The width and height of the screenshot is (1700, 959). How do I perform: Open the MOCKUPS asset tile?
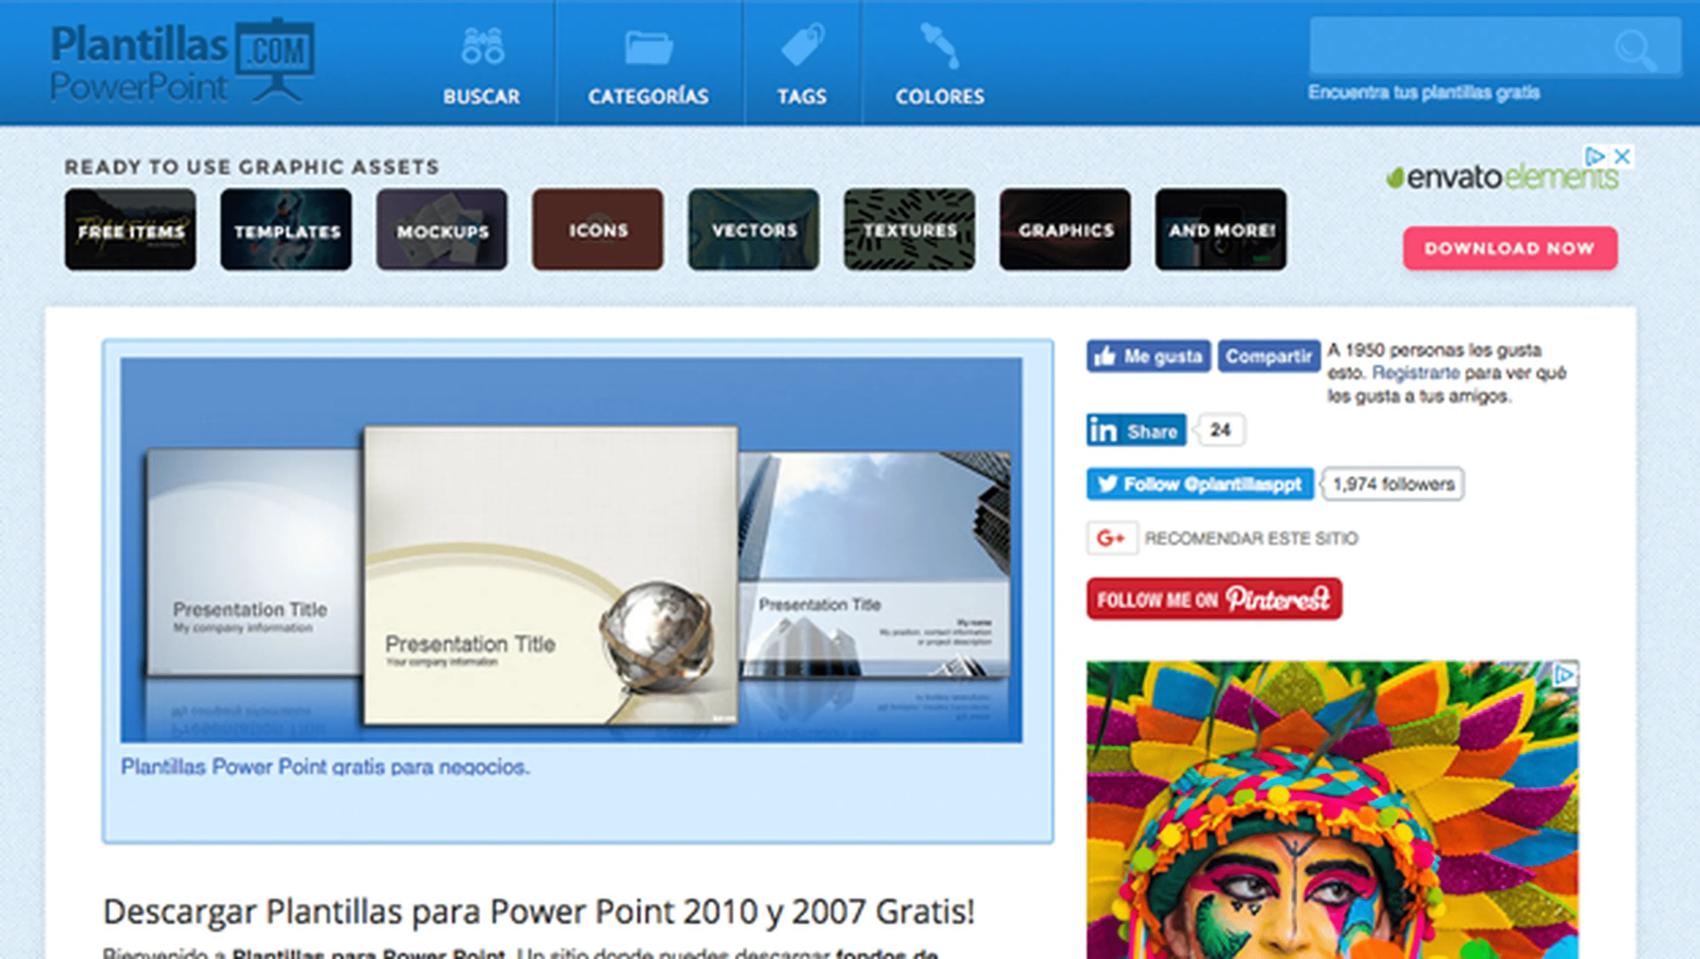coord(442,230)
